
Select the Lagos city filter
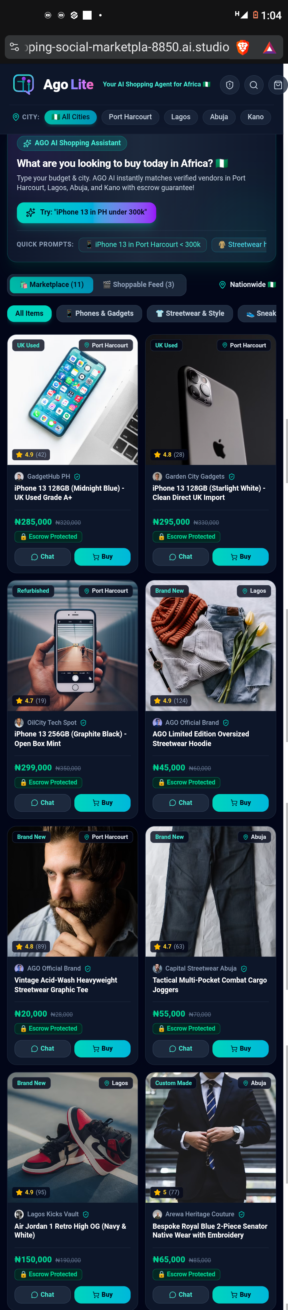click(181, 117)
